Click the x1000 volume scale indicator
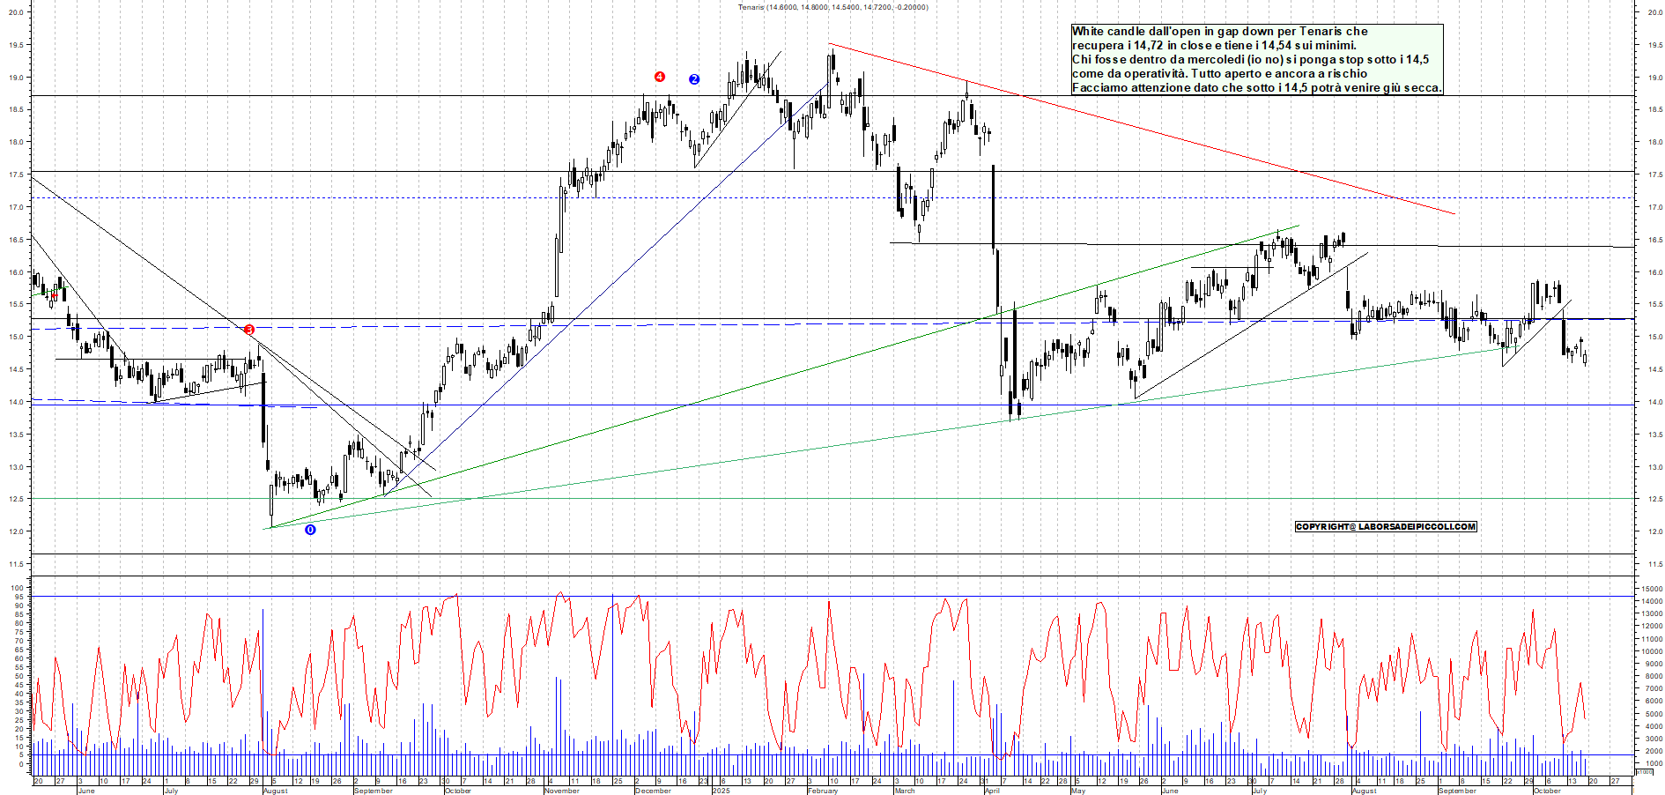 tap(1644, 771)
